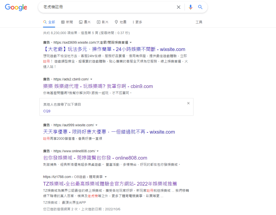Expand the arrow next to sxd3699.wixsite.com ad URL
This screenshot has width=276, height=215.
131,42
